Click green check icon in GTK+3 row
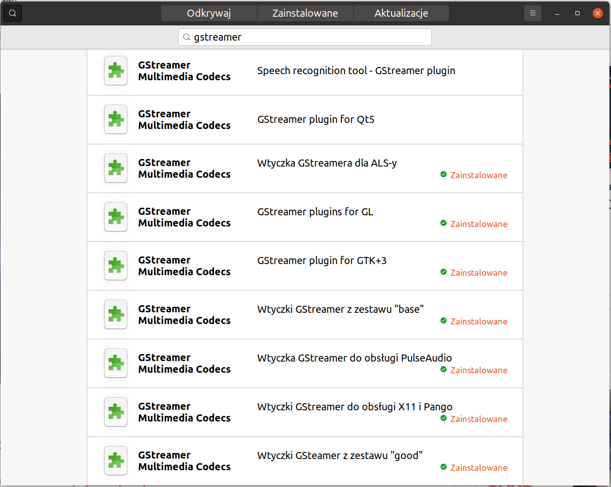Viewport: 611px width, 487px height. [x=444, y=272]
